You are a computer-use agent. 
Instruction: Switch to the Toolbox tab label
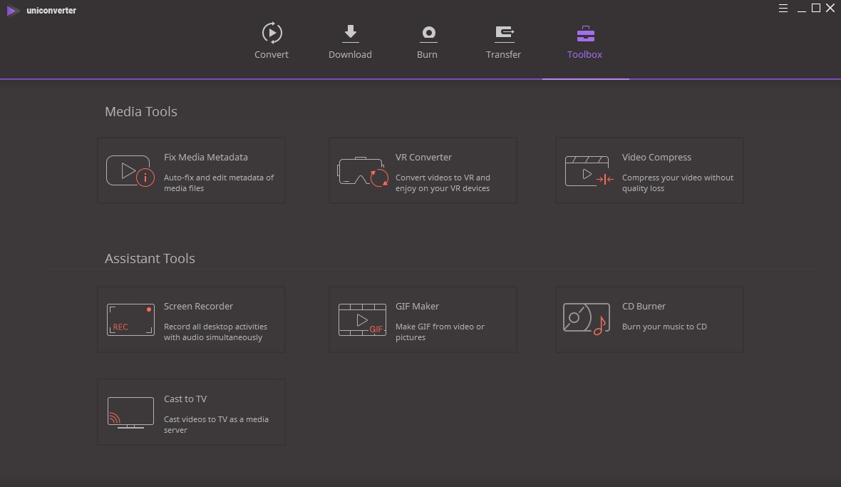(x=584, y=54)
